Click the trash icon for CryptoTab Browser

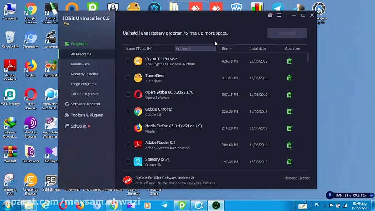pos(289,61)
